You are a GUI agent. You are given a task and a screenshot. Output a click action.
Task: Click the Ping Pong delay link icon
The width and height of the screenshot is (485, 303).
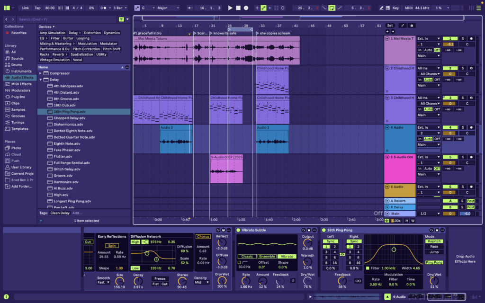tap(342, 254)
